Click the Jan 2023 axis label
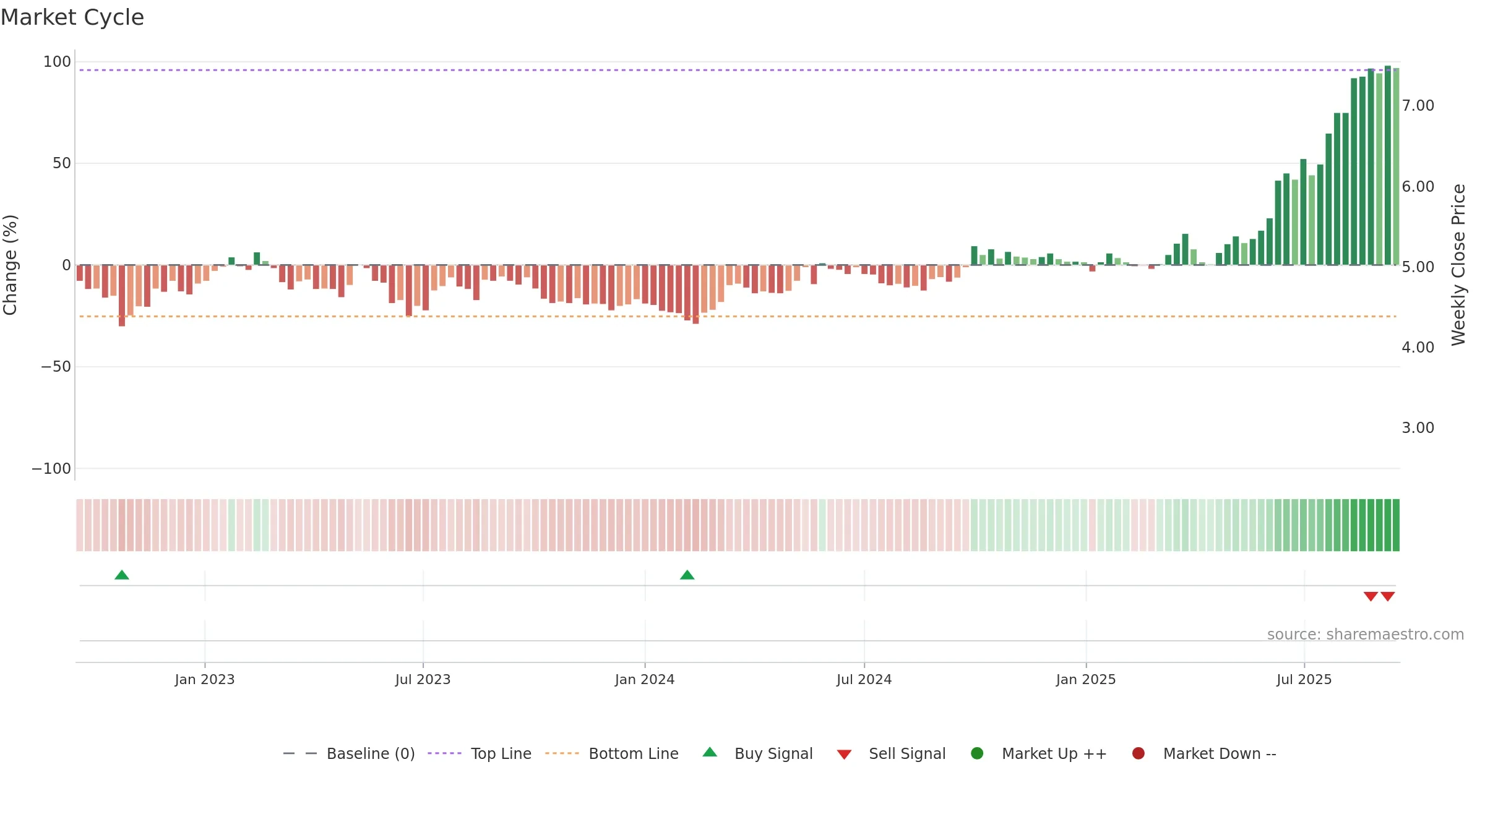1485x835 pixels. tap(205, 680)
